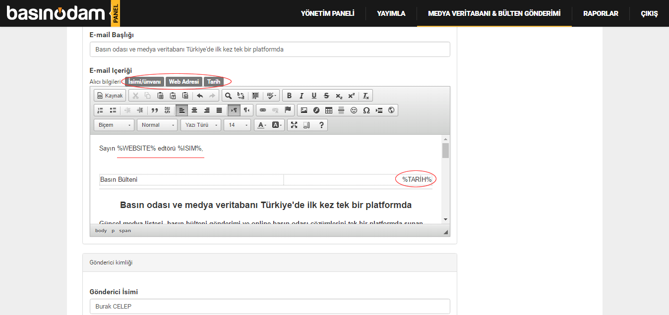669x315 pixels.
Task: Insert a table into the content
Action: click(329, 110)
